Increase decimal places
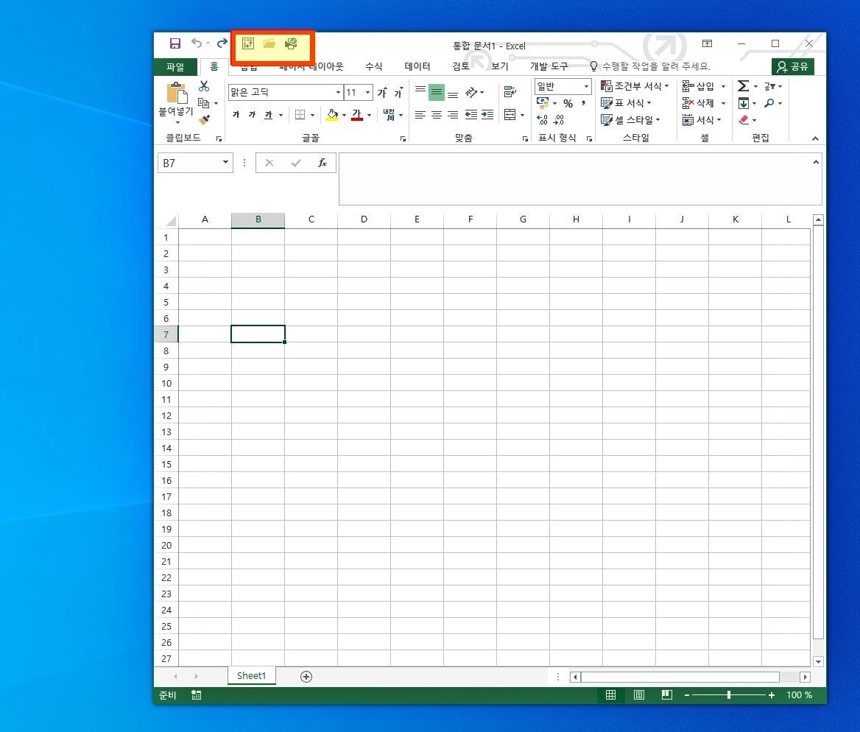860x732 pixels. (542, 119)
